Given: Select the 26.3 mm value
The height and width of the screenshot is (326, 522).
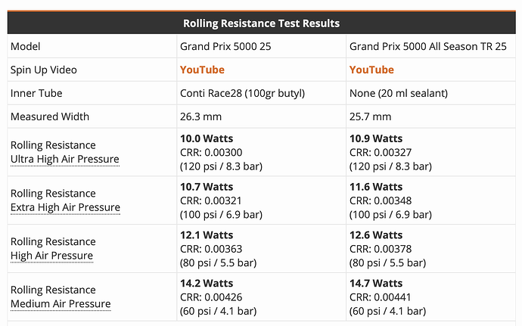Looking at the screenshot, I should (x=200, y=116).
